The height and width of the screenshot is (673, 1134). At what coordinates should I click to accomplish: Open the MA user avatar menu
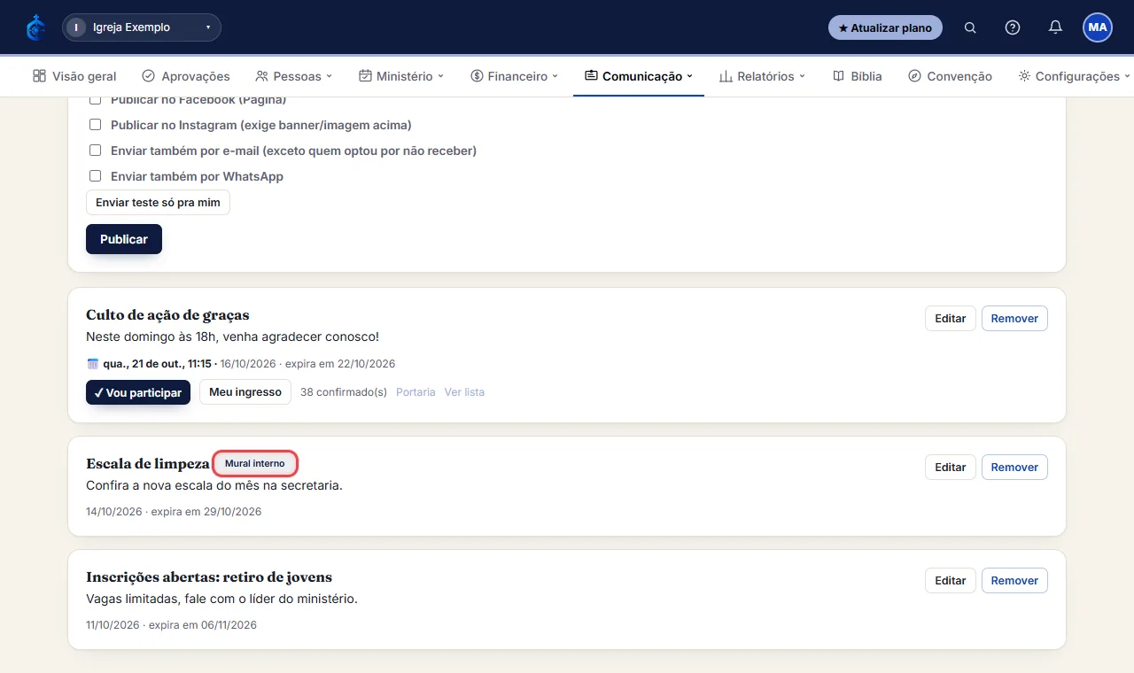1098,27
